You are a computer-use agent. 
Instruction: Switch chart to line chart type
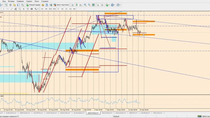[81, 5]
